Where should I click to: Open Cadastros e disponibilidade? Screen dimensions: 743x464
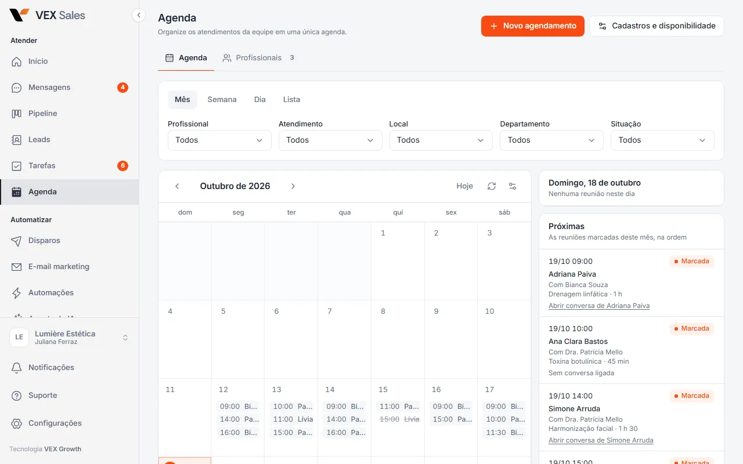tap(657, 26)
